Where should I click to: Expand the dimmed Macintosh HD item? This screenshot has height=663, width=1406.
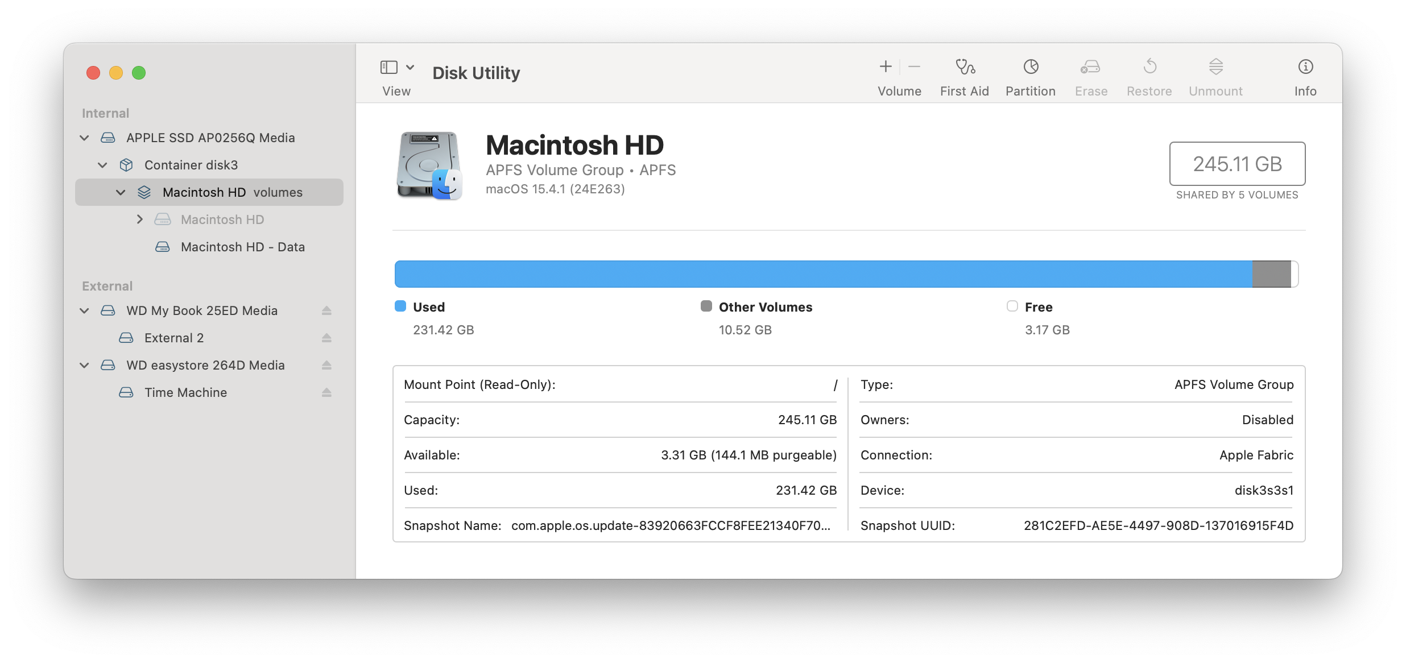[139, 219]
